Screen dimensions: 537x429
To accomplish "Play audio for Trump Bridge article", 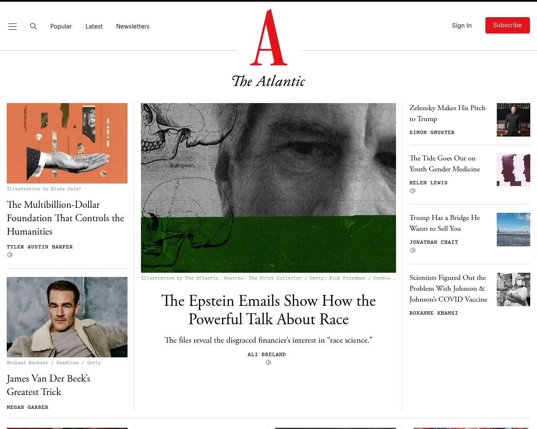I will [x=413, y=250].
